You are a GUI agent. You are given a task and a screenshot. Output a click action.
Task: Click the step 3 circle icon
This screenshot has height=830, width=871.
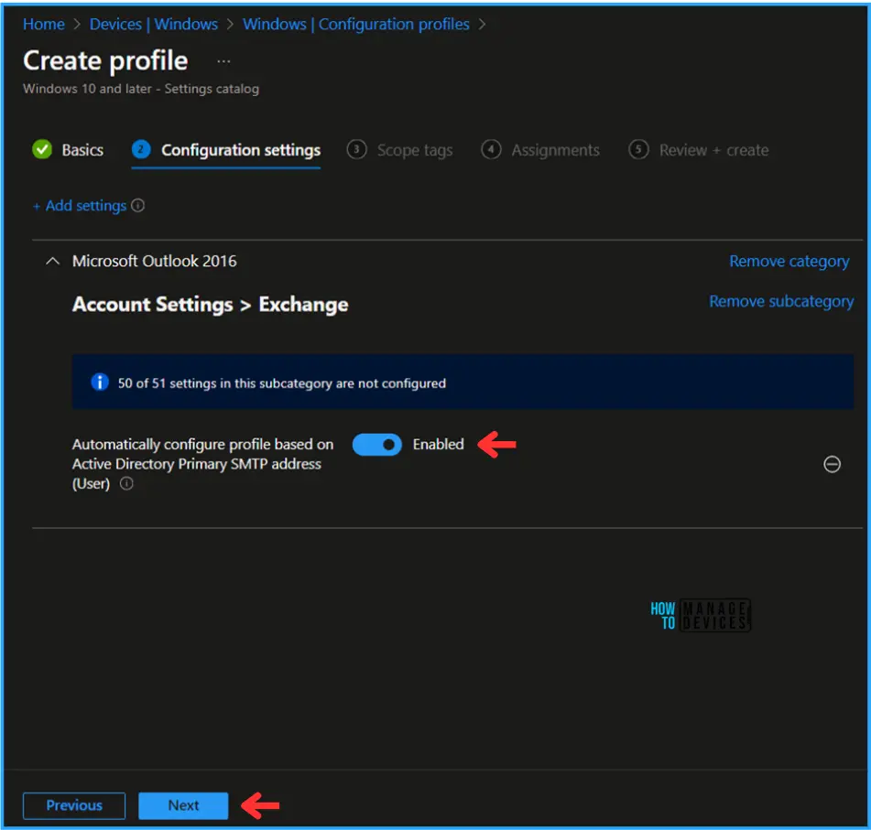(x=356, y=149)
